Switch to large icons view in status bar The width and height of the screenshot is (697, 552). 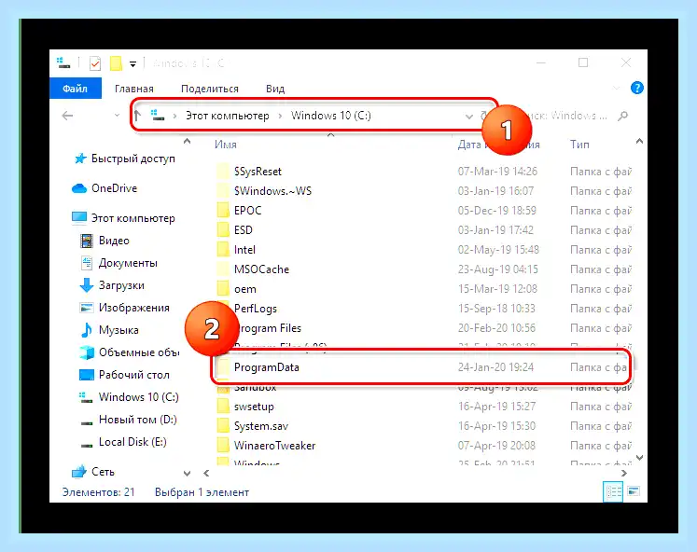pos(634,491)
